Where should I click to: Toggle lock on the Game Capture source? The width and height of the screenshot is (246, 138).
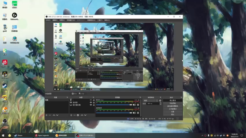coord(94,102)
